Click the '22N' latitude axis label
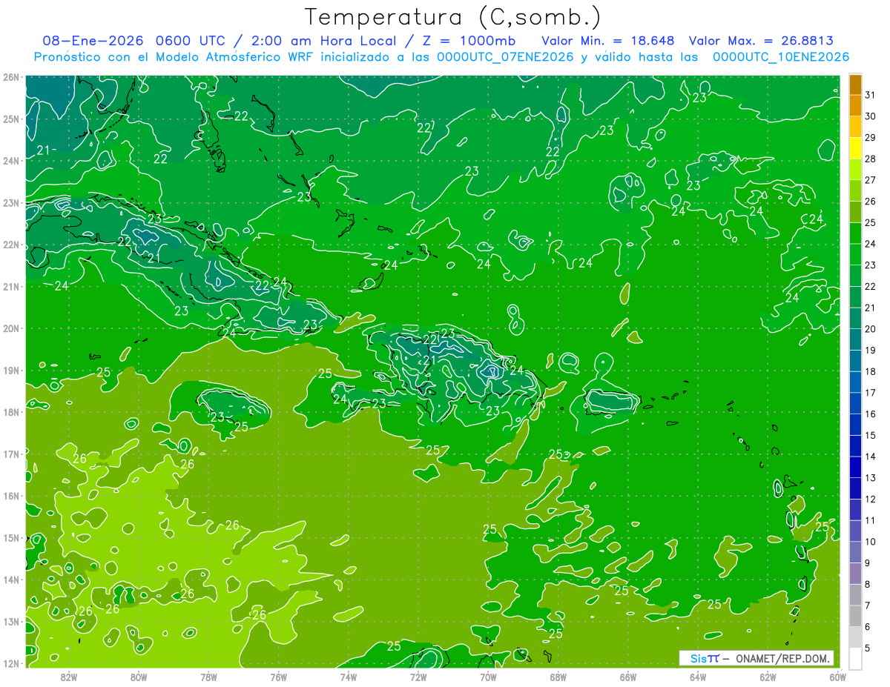890x687 pixels. tap(10, 245)
